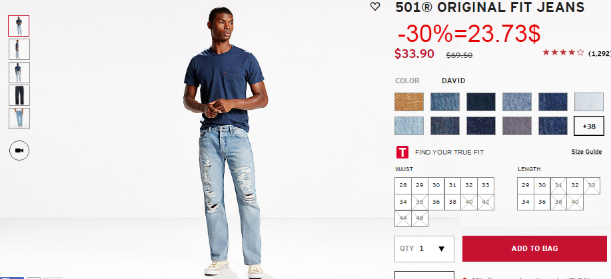Expand +38 more colors
This screenshot has height=279, width=611.
click(x=589, y=127)
